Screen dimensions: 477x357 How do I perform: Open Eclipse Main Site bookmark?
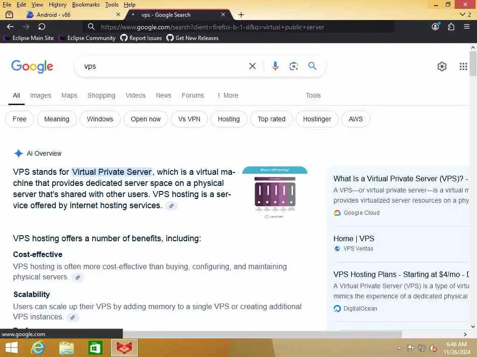coord(29,38)
